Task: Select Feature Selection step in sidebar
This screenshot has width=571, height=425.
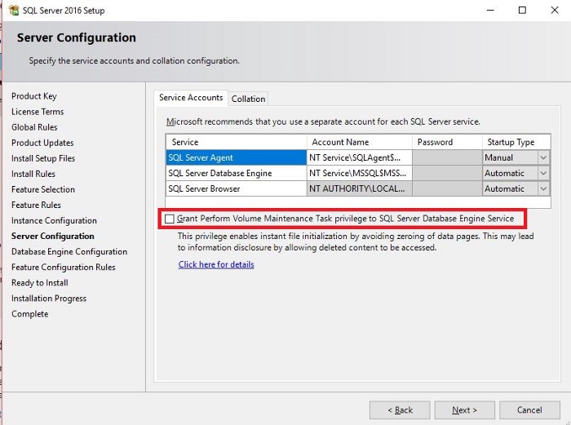Action: pos(43,189)
